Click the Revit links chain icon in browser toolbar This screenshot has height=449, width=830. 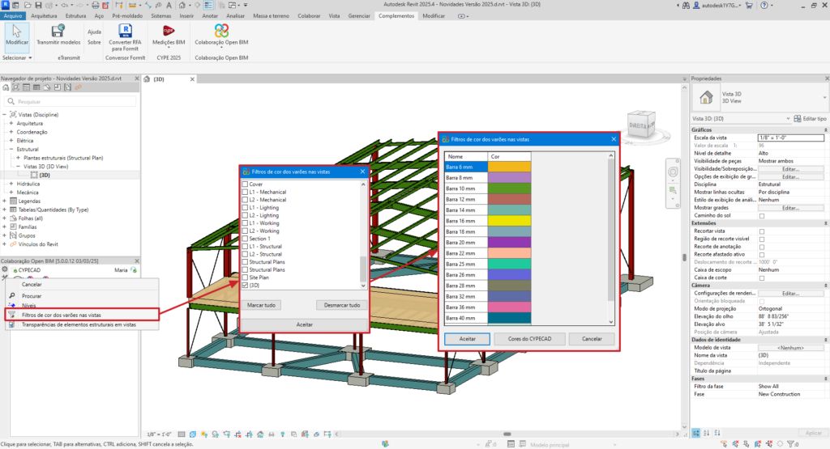(x=78, y=87)
